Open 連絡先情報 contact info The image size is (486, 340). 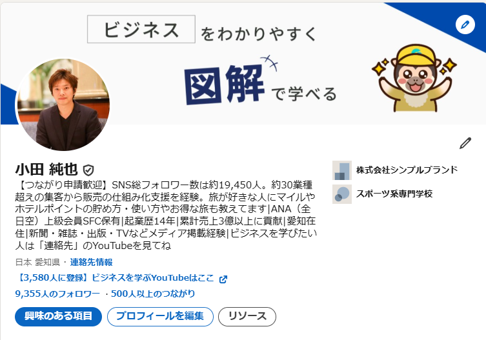pos(91,262)
